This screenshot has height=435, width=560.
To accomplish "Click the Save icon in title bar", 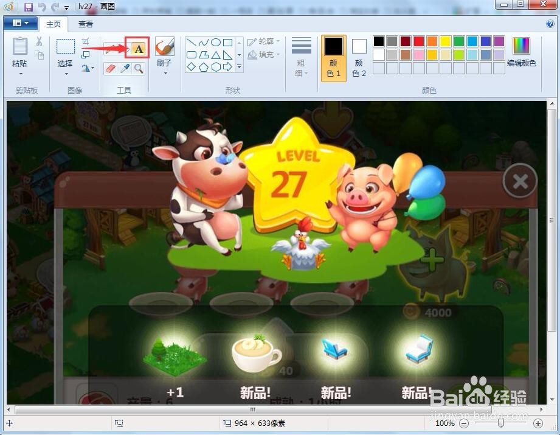I will 28,7.
